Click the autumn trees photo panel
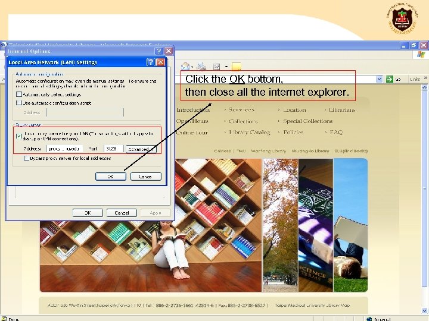429x321 pixels. pyautogui.click(x=281, y=225)
